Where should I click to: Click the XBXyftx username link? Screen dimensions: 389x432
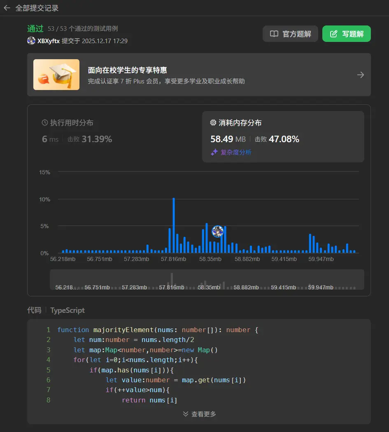[x=48, y=41]
